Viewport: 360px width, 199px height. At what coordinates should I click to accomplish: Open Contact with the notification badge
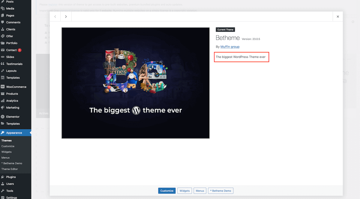coord(11,50)
